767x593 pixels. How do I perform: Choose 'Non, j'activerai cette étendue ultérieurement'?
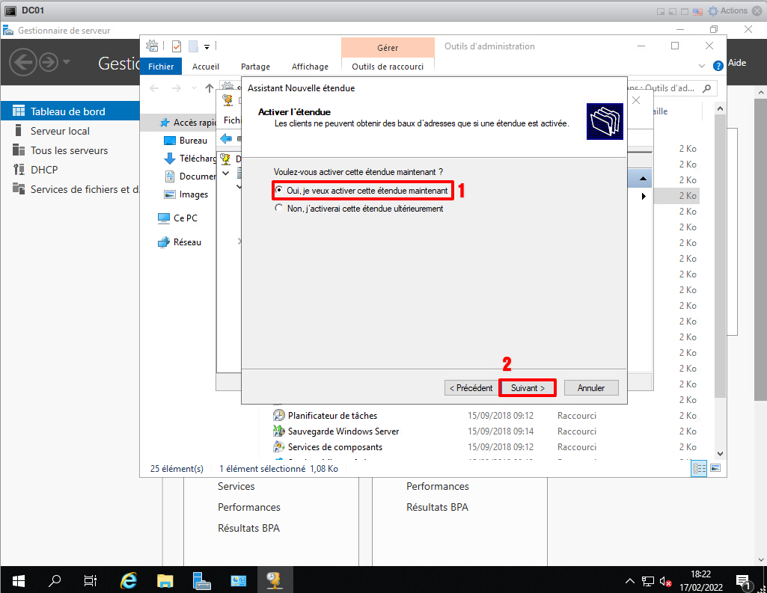[279, 209]
